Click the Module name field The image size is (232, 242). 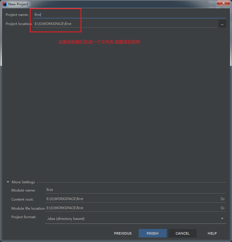tap(136, 190)
